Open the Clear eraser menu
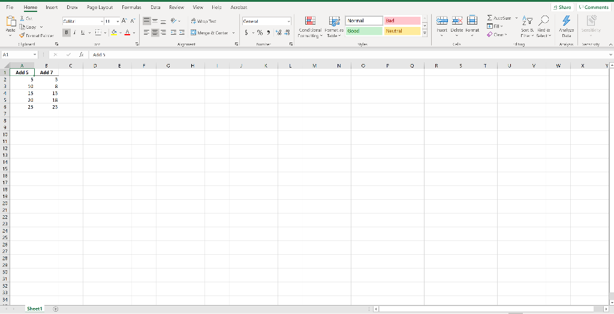 coord(497,35)
